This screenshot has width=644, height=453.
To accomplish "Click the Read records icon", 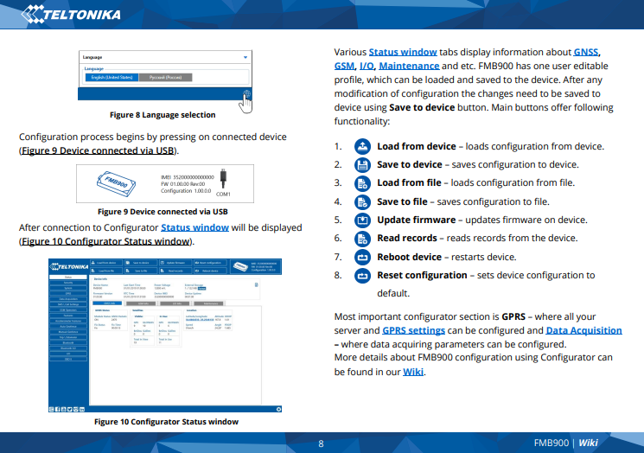I will (363, 238).
